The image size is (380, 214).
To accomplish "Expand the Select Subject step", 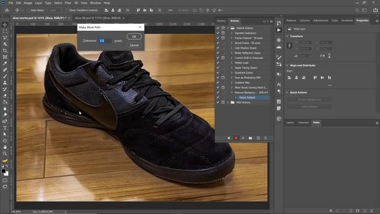I will click(236, 97).
